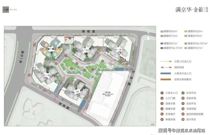Click legend number 7 circle for 社交平台
Image resolution: width=210 pixels, height=135 pixels.
[x=183, y=93]
